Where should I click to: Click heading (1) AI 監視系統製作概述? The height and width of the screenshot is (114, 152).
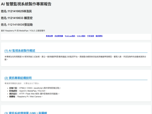click(20, 51)
